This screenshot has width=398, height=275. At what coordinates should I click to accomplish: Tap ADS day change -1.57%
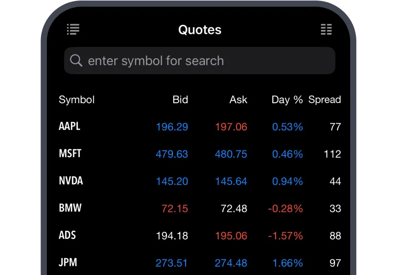(285, 236)
